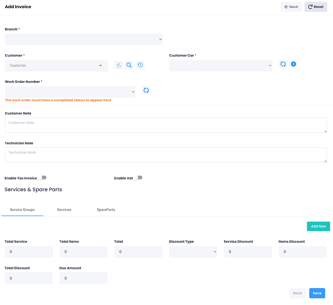
Task: Click the Add New button
Action: [x=318, y=226]
